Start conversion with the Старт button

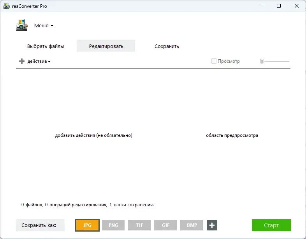(271, 225)
